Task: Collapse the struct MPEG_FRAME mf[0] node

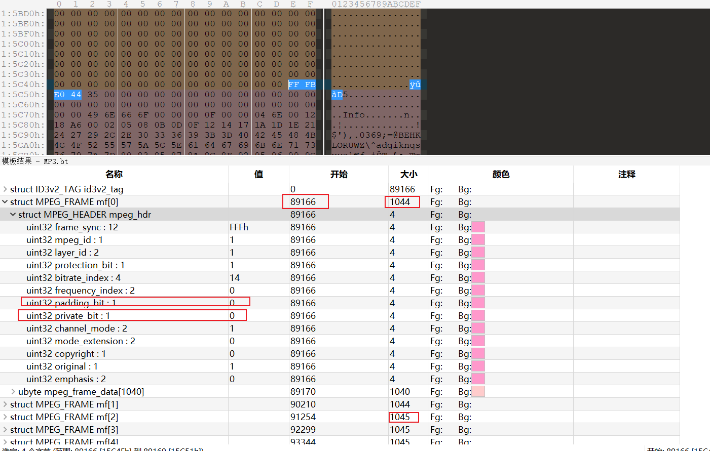Action: (x=5, y=202)
